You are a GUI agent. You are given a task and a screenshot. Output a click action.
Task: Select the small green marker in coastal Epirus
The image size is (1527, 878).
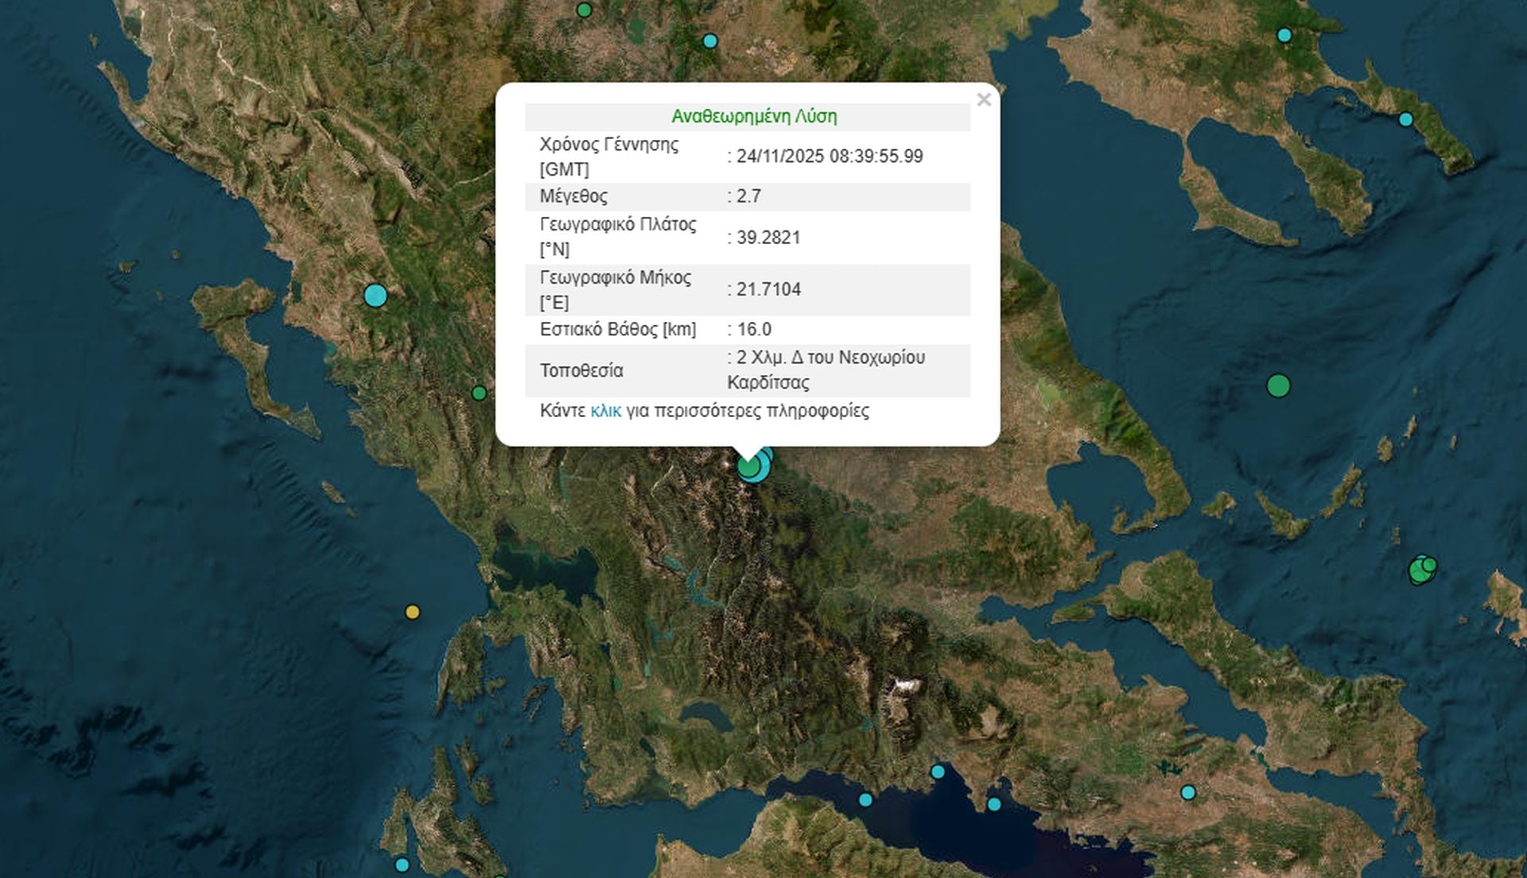click(479, 393)
